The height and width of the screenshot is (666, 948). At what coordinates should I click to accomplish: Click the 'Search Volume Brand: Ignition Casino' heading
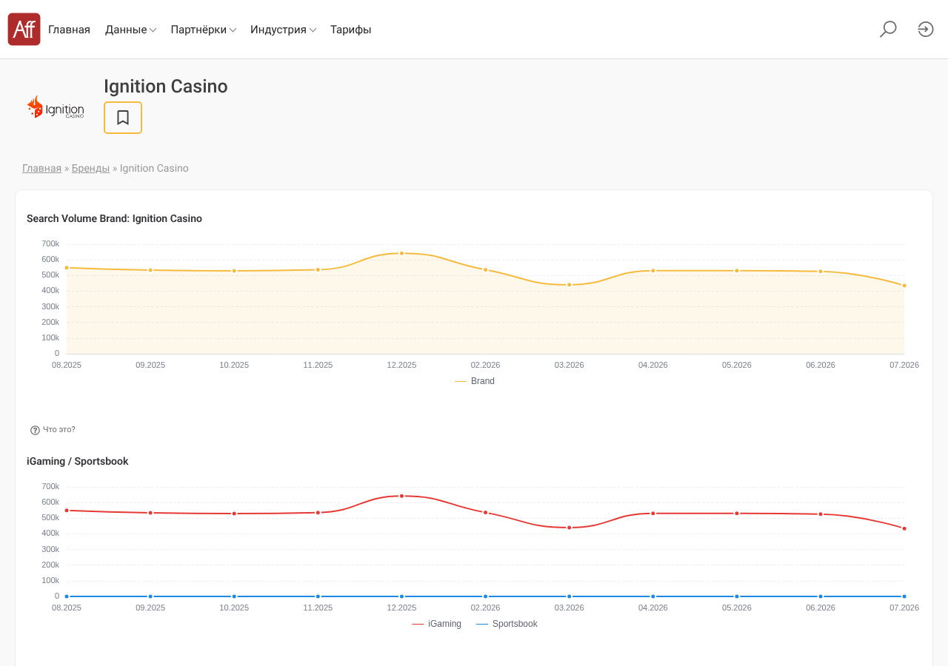[114, 218]
